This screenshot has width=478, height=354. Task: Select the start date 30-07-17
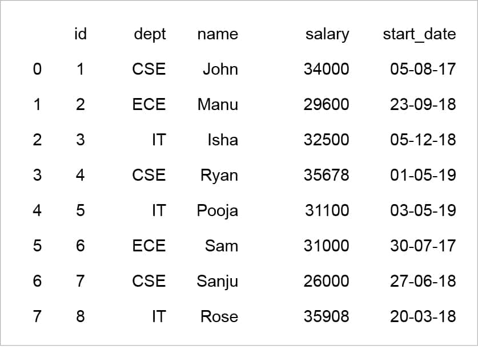tap(423, 246)
